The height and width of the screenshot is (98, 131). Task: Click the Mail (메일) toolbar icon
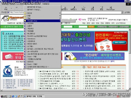coord(83,8)
